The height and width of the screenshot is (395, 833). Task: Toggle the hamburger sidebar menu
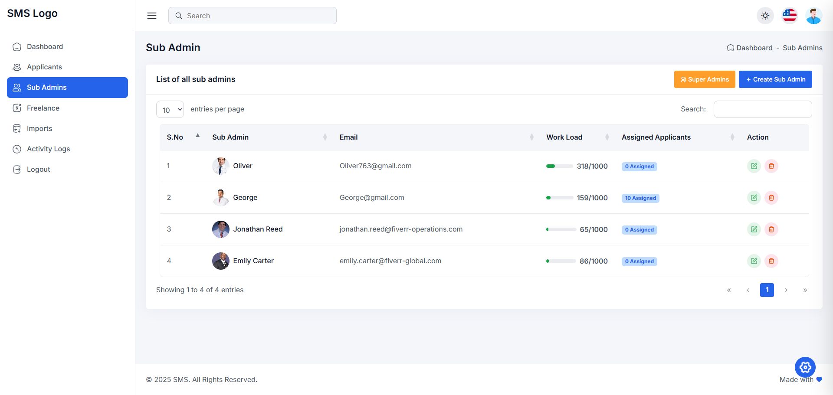coord(152,16)
